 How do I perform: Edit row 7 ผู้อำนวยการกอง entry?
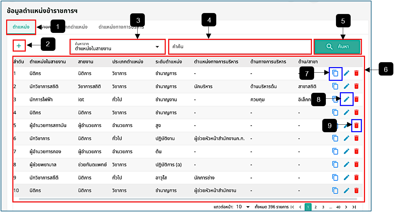[x=346, y=151]
